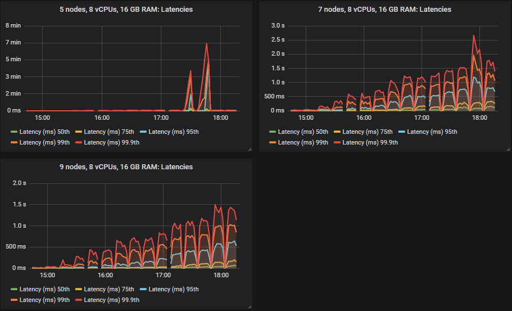Click resize handle icon of 7 nodes panel

tap(508, 148)
